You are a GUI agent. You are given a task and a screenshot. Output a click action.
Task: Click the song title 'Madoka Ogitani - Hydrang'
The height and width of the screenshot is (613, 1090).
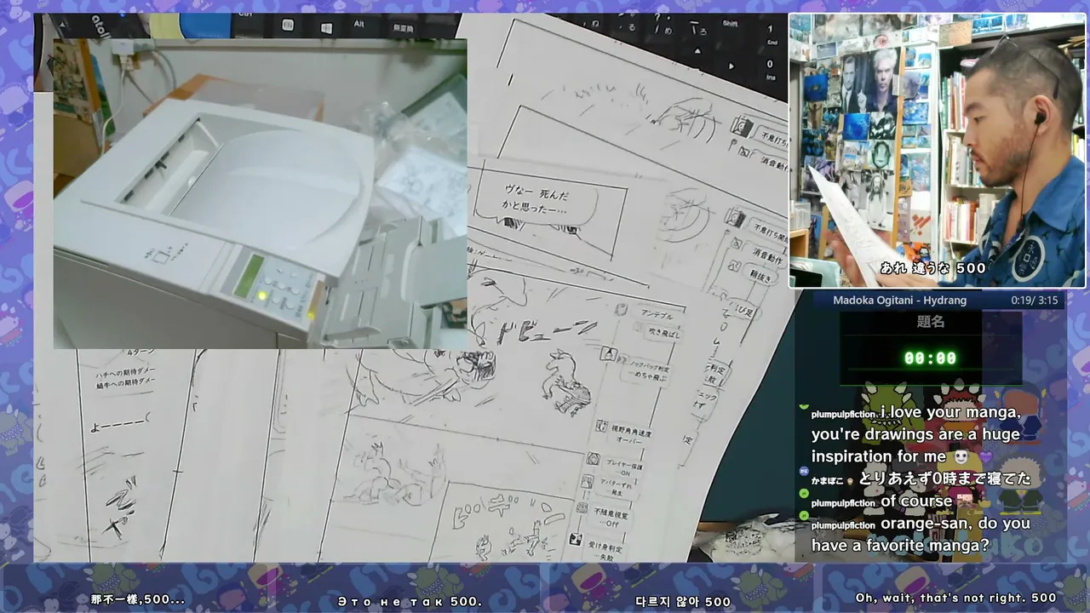(x=900, y=301)
